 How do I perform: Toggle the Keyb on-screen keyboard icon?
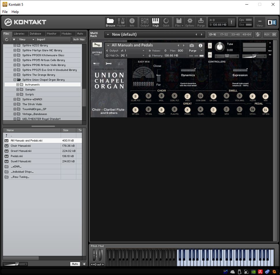click(155, 22)
